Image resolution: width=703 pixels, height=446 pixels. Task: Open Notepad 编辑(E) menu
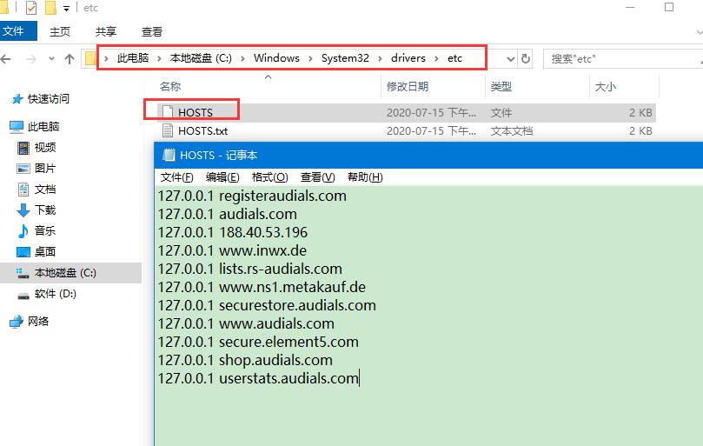pyautogui.click(x=222, y=177)
